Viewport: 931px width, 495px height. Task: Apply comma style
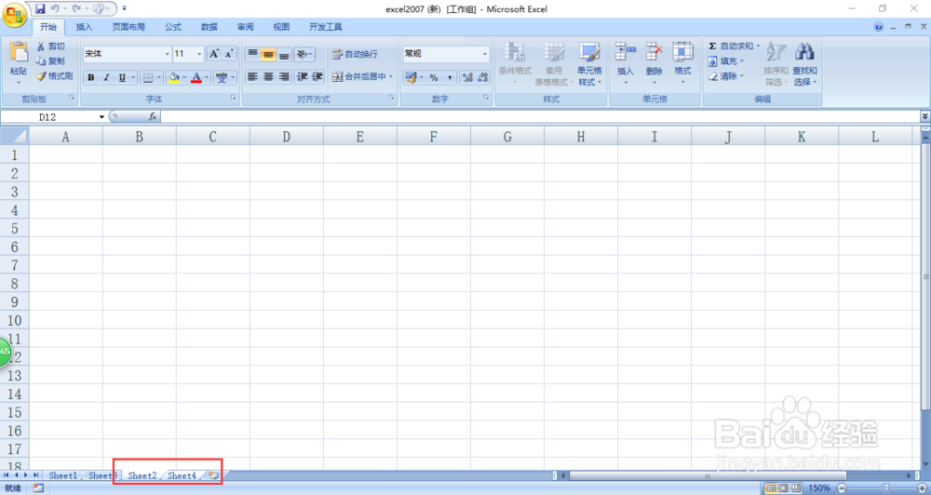tap(450, 77)
